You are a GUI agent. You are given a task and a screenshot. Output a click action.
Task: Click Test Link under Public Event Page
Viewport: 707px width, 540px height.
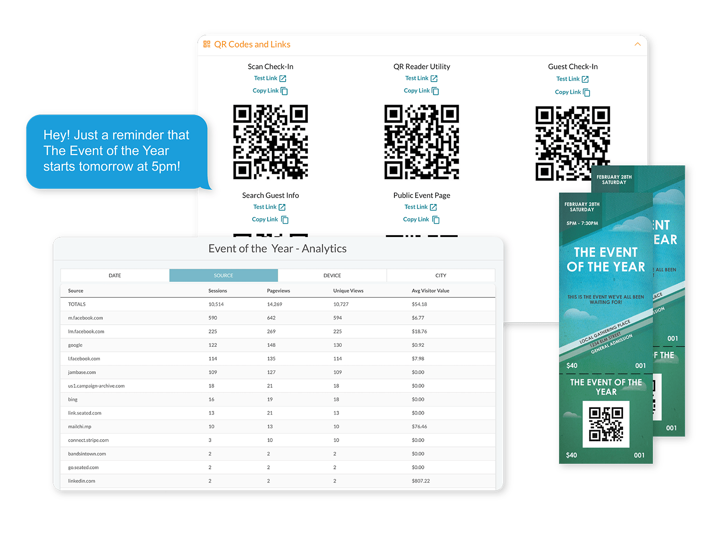point(416,207)
